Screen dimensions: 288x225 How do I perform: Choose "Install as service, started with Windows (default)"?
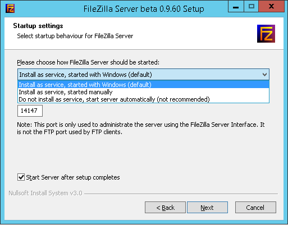tap(143, 85)
